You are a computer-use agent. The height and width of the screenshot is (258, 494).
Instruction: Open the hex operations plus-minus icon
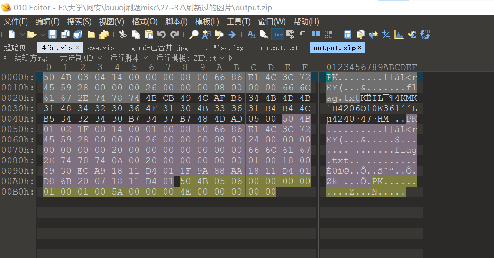[386, 34]
